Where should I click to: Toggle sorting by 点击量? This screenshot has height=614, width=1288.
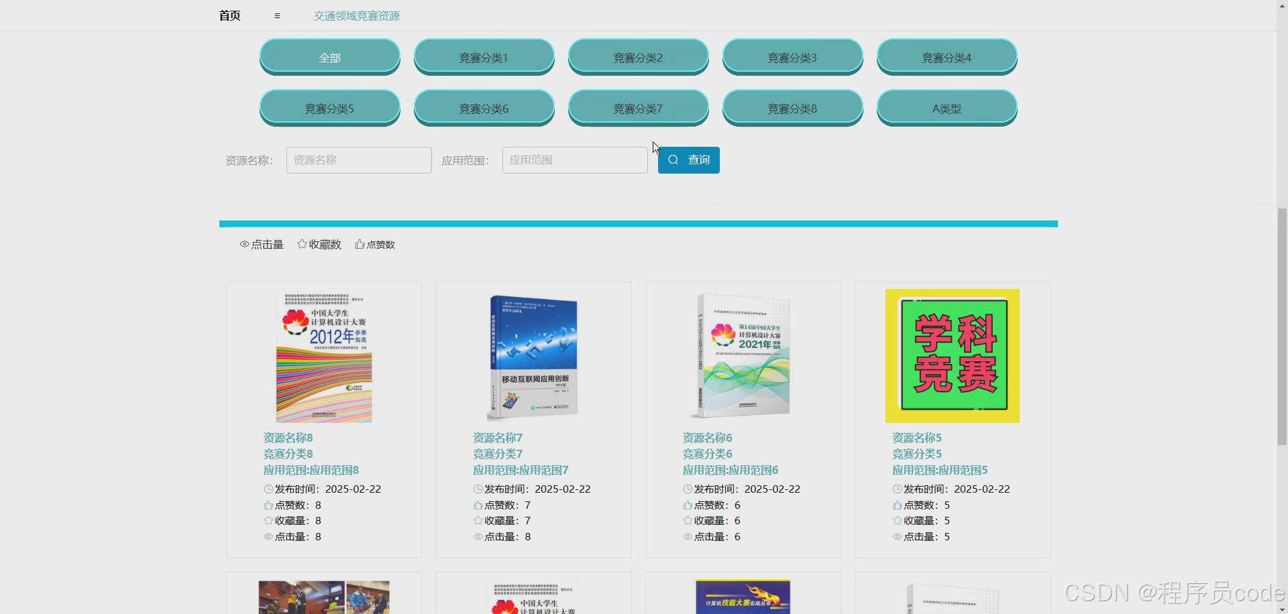(262, 244)
